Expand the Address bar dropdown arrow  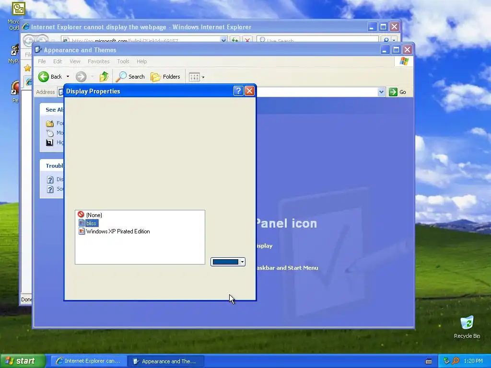pyautogui.click(x=381, y=92)
